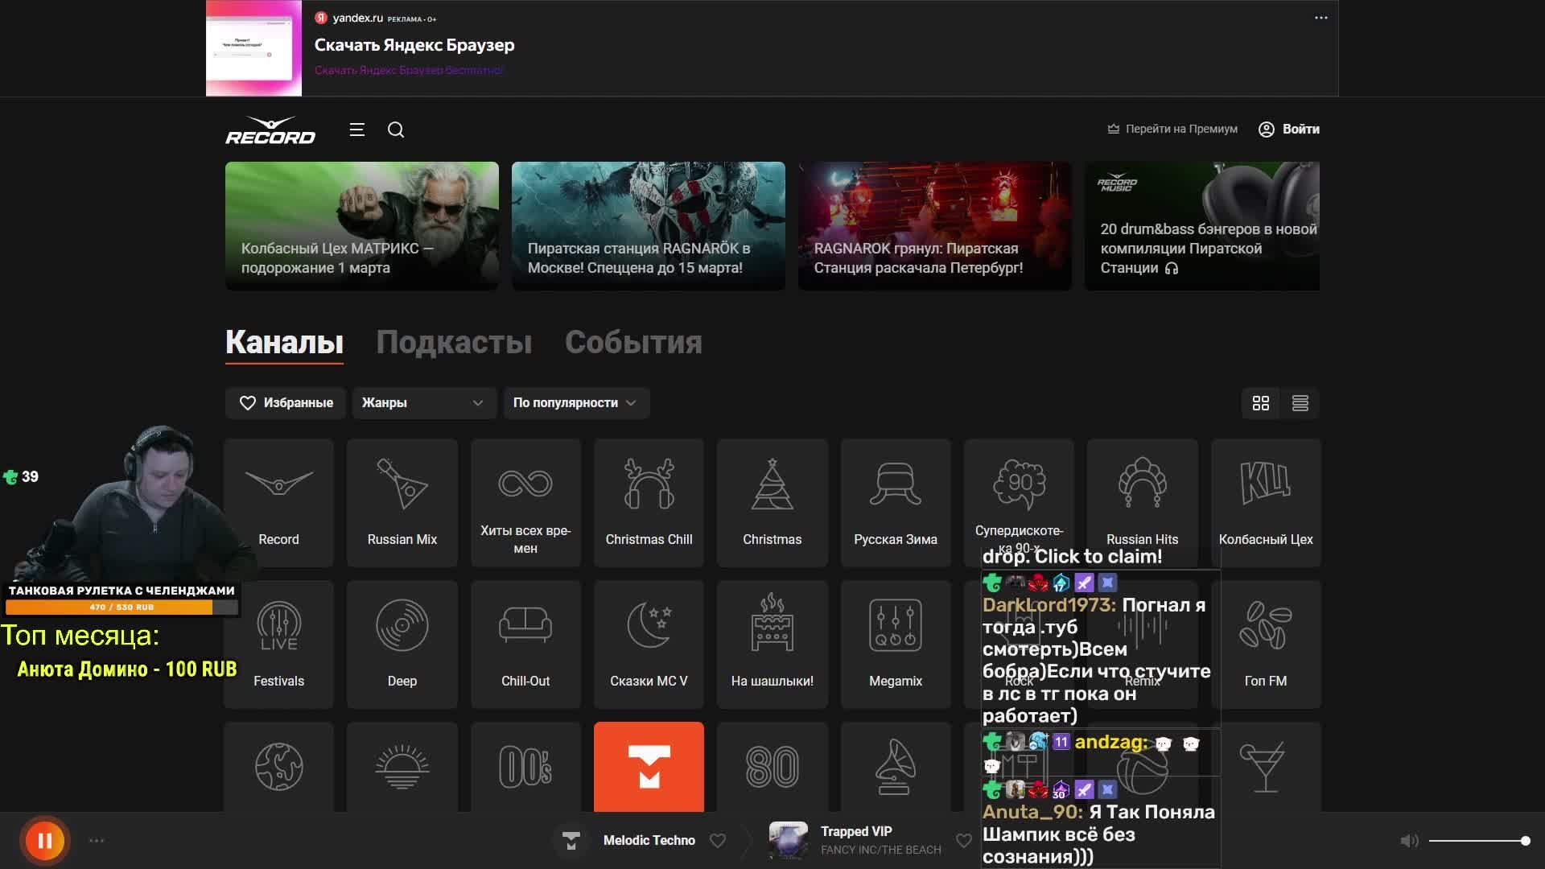
Task: Open ad options three-dot menu
Action: pyautogui.click(x=1320, y=18)
